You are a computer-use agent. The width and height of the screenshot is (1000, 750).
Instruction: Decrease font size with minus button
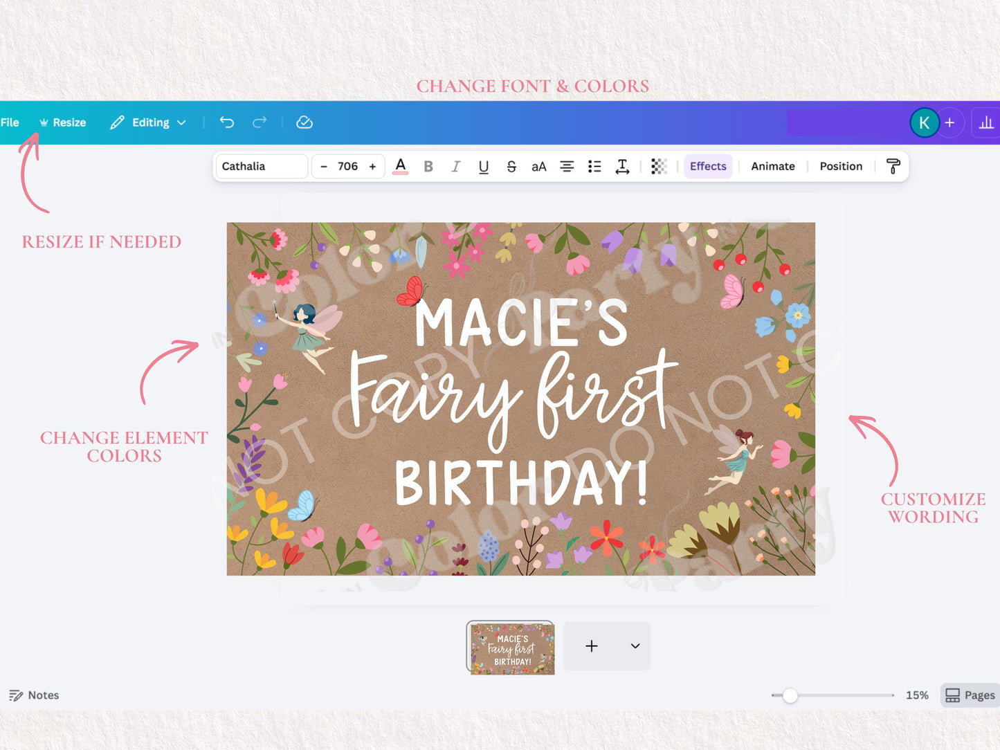pyautogui.click(x=324, y=166)
